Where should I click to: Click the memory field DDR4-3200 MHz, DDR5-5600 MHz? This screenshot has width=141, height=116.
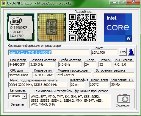pos(38,85)
